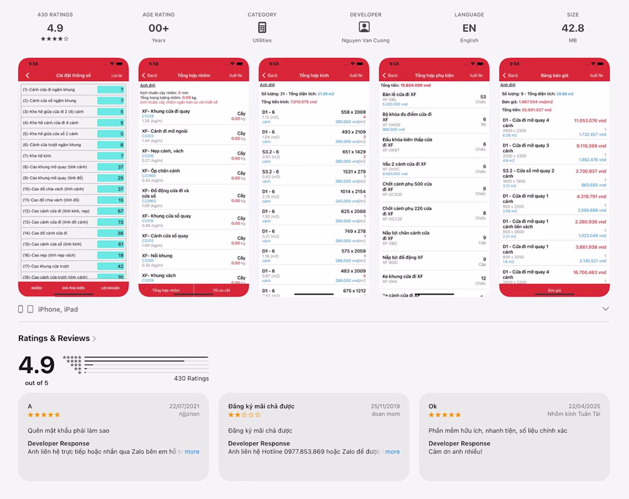629x499 pixels.
Task: Click the iPad device icon
Action: tap(30, 309)
